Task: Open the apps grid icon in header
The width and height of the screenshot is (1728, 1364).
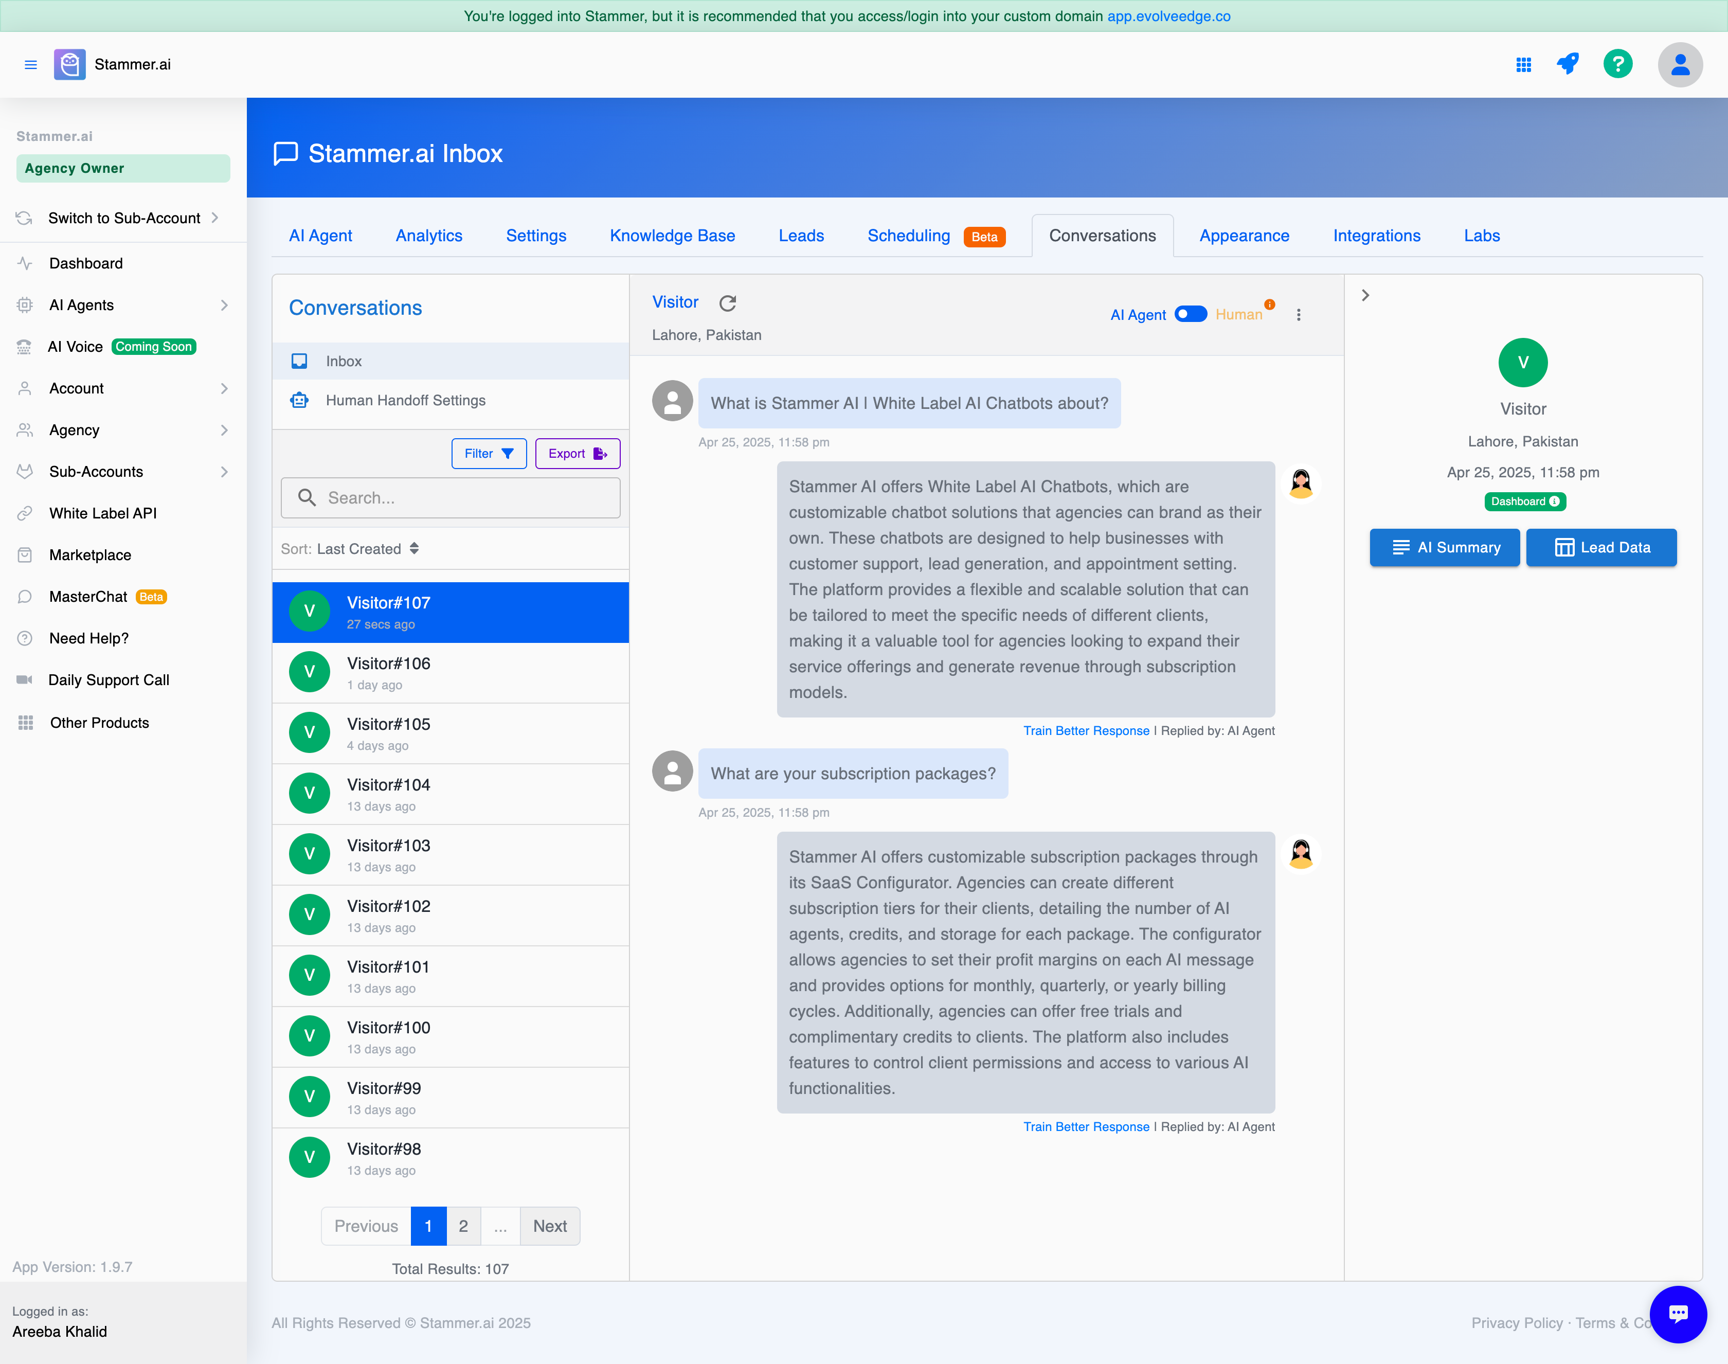Action: (1524, 65)
